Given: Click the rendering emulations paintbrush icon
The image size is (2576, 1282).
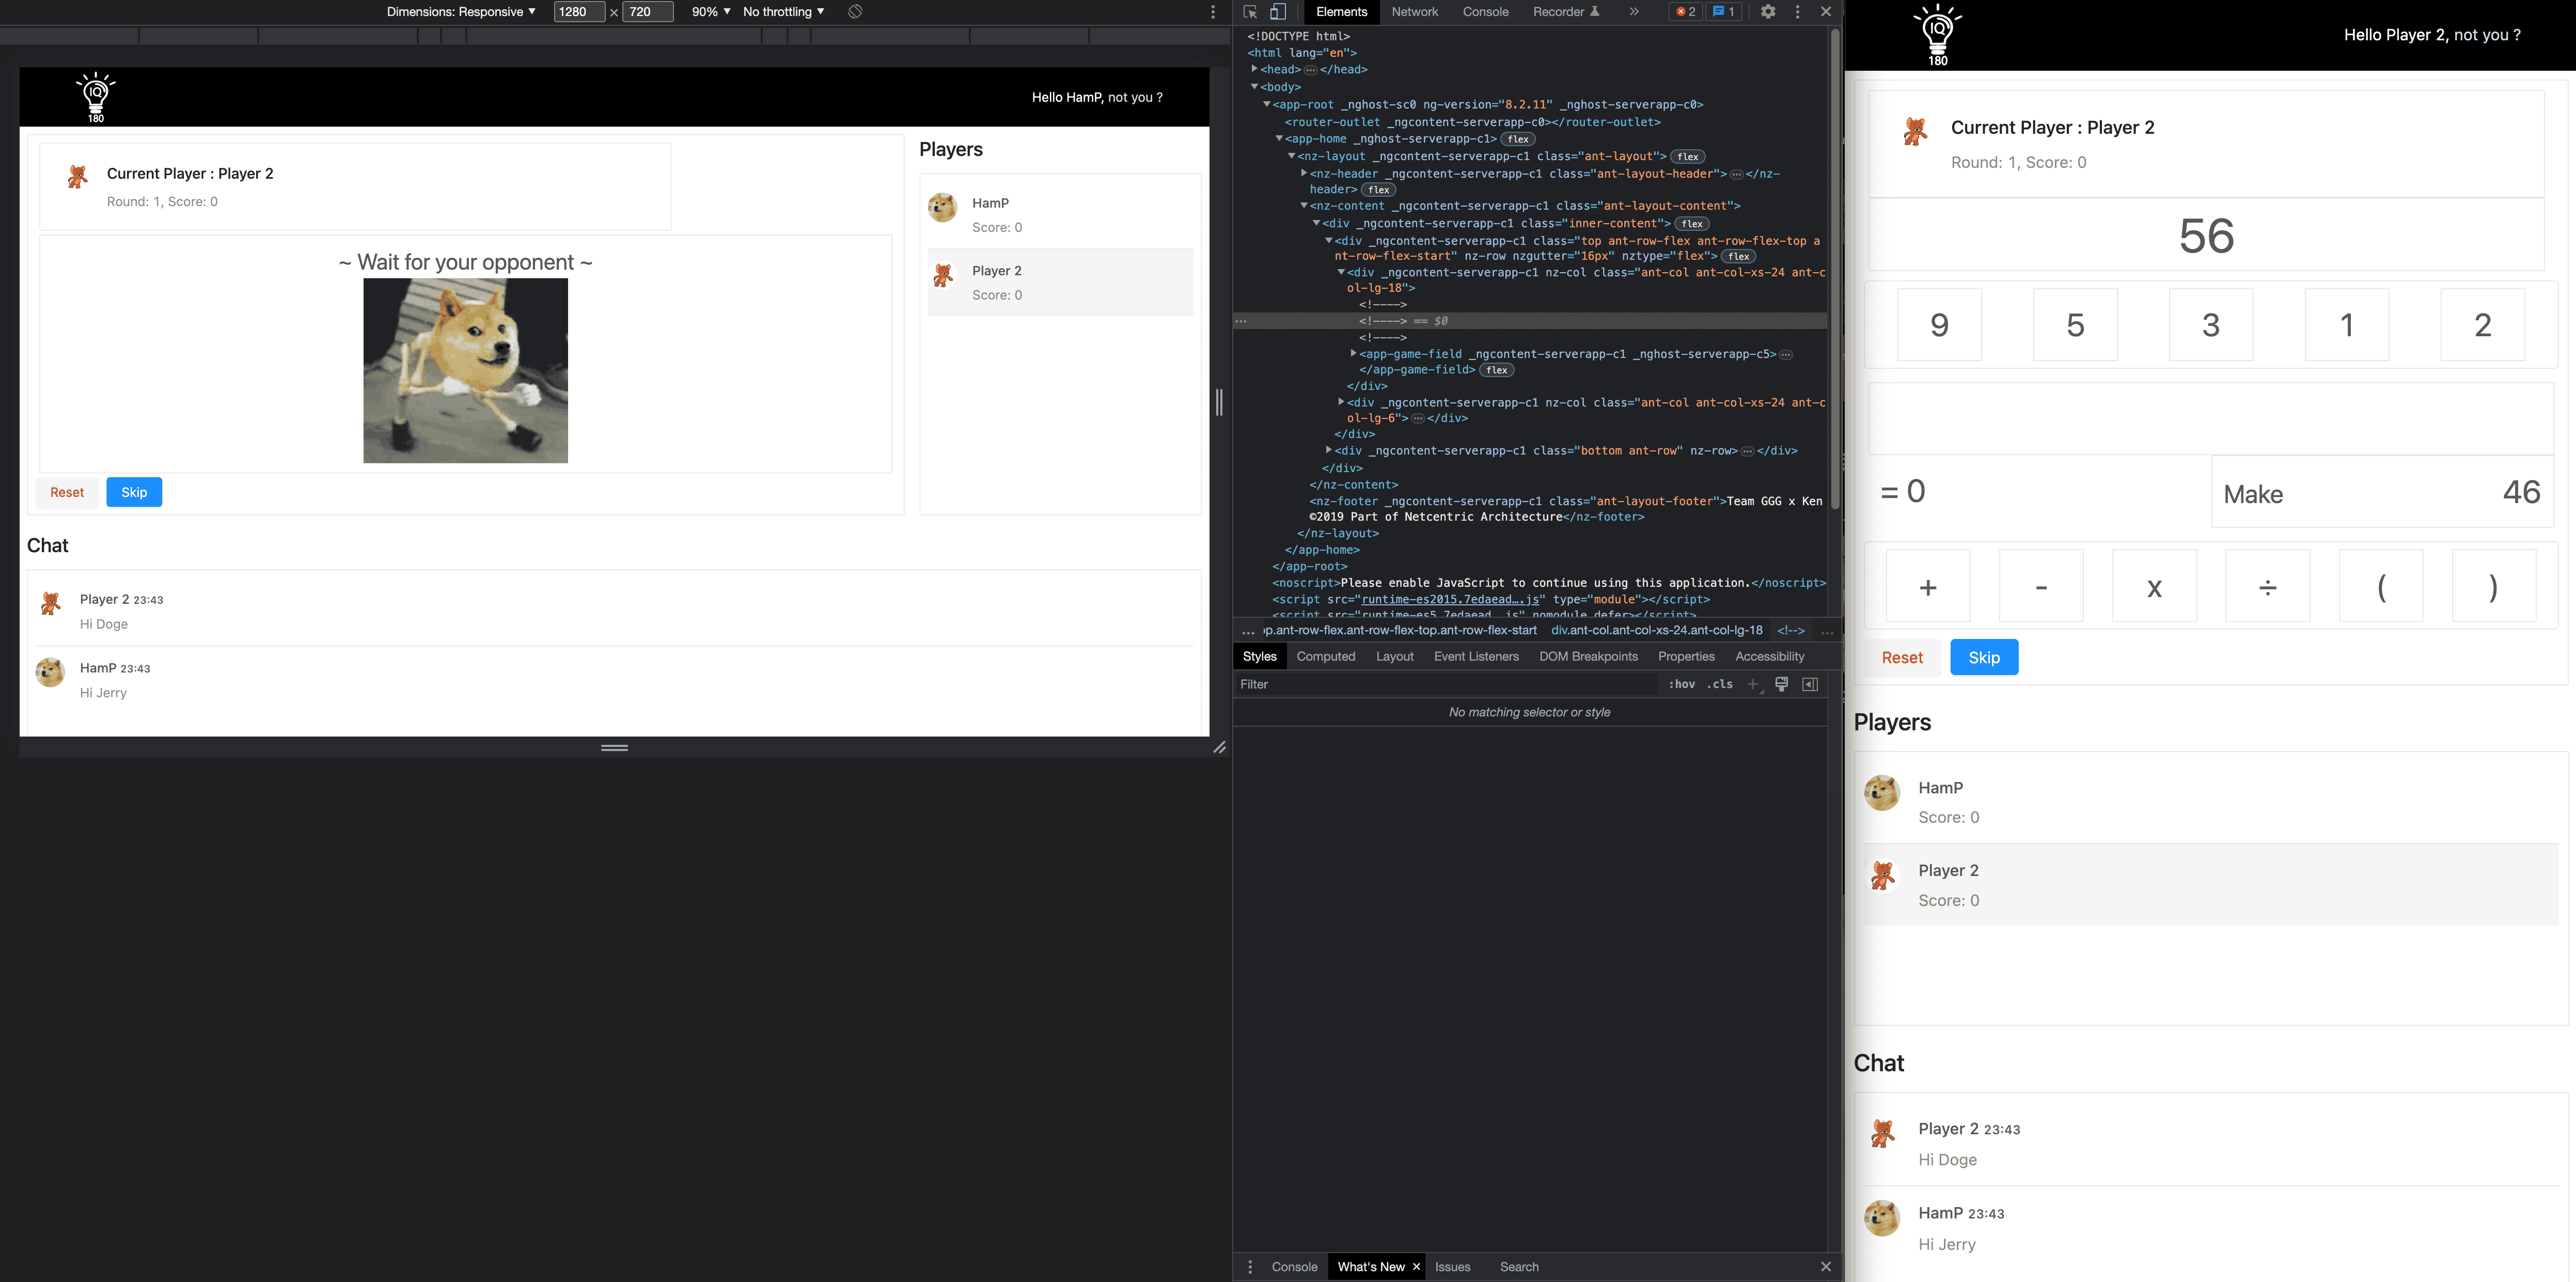Looking at the screenshot, I should 1781,684.
